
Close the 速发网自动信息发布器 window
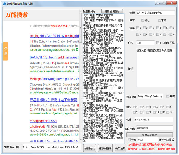click(172, 3)
